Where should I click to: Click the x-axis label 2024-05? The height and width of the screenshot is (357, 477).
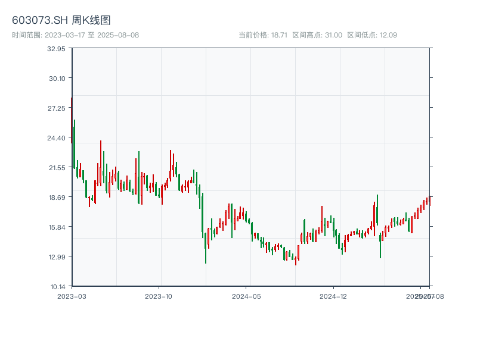[246, 296]
